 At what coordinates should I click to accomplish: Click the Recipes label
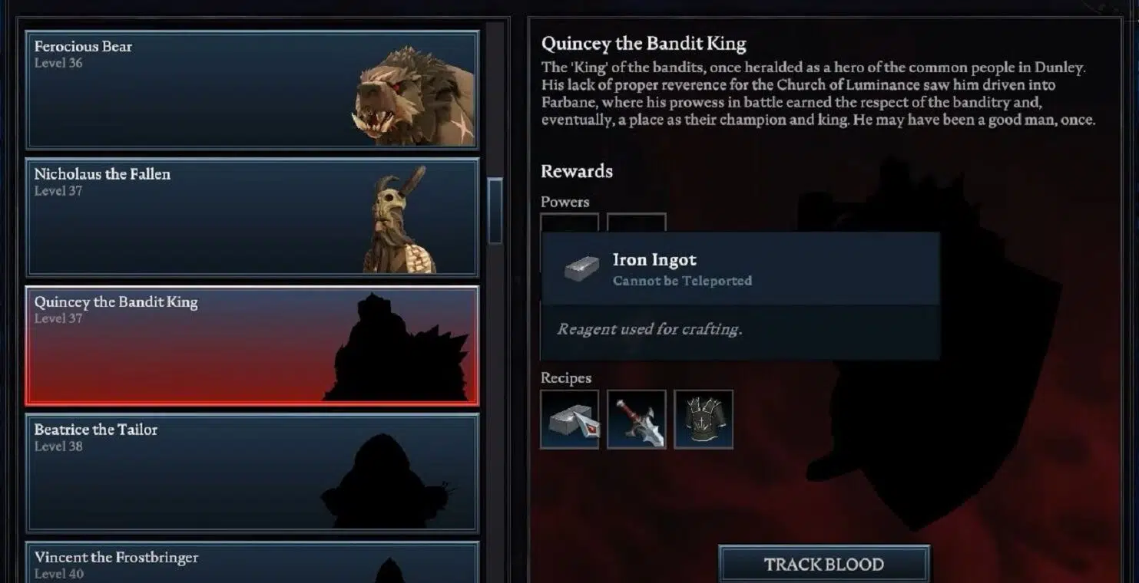(566, 378)
